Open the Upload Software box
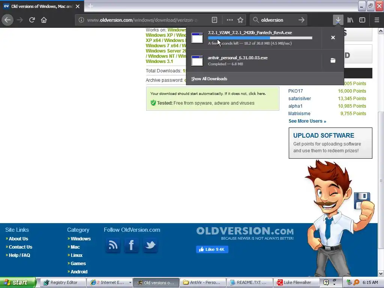Viewport: 384px width, 288px height. (330, 143)
